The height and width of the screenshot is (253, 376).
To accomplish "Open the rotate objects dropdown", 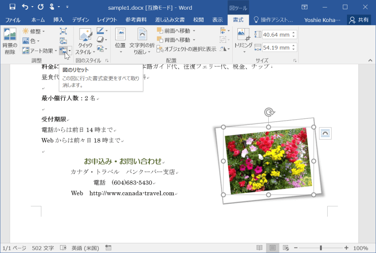I will [225, 49].
